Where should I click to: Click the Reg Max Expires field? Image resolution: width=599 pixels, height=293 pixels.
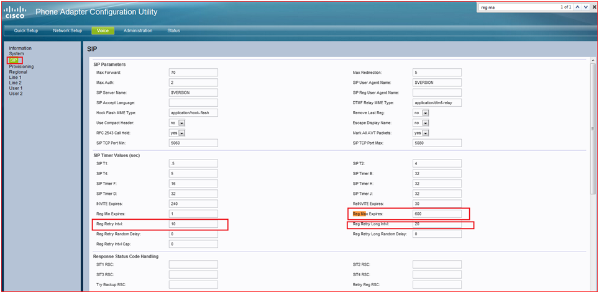tap(437, 214)
